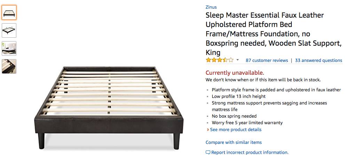Viewport: 345px width, 155px height.
Task: Click Report incorrect product information text
Action: click(250, 152)
